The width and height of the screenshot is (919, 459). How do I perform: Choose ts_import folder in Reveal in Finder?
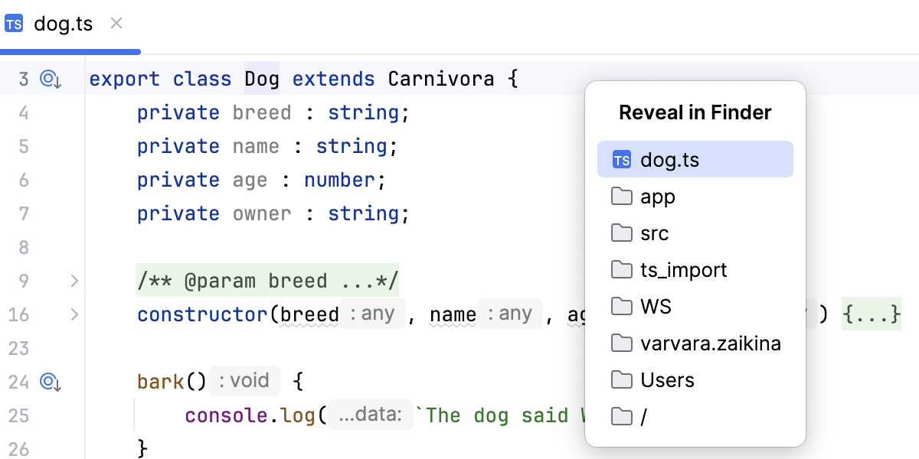[683, 270]
